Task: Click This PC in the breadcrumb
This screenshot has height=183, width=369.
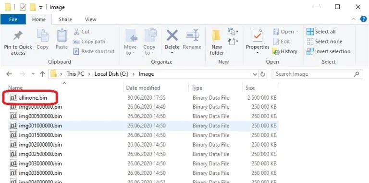Action: point(75,74)
